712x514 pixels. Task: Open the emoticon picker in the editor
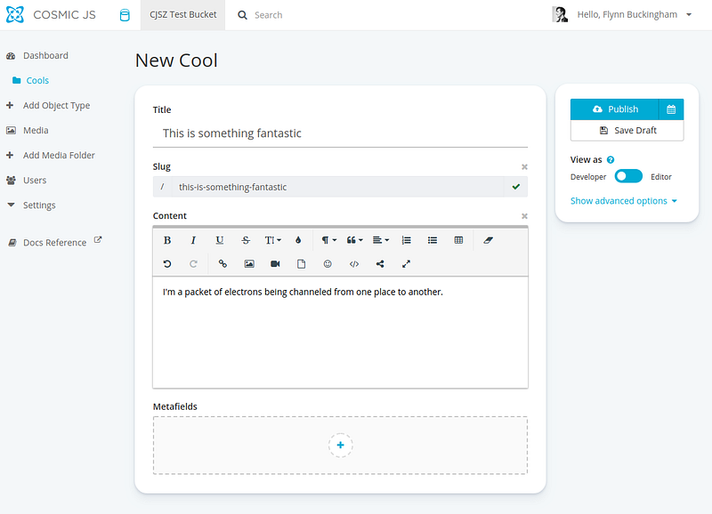[x=328, y=264]
